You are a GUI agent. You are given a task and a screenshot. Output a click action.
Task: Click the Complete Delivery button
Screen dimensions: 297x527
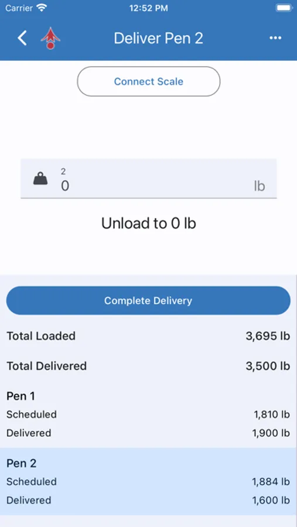pyautogui.click(x=148, y=300)
